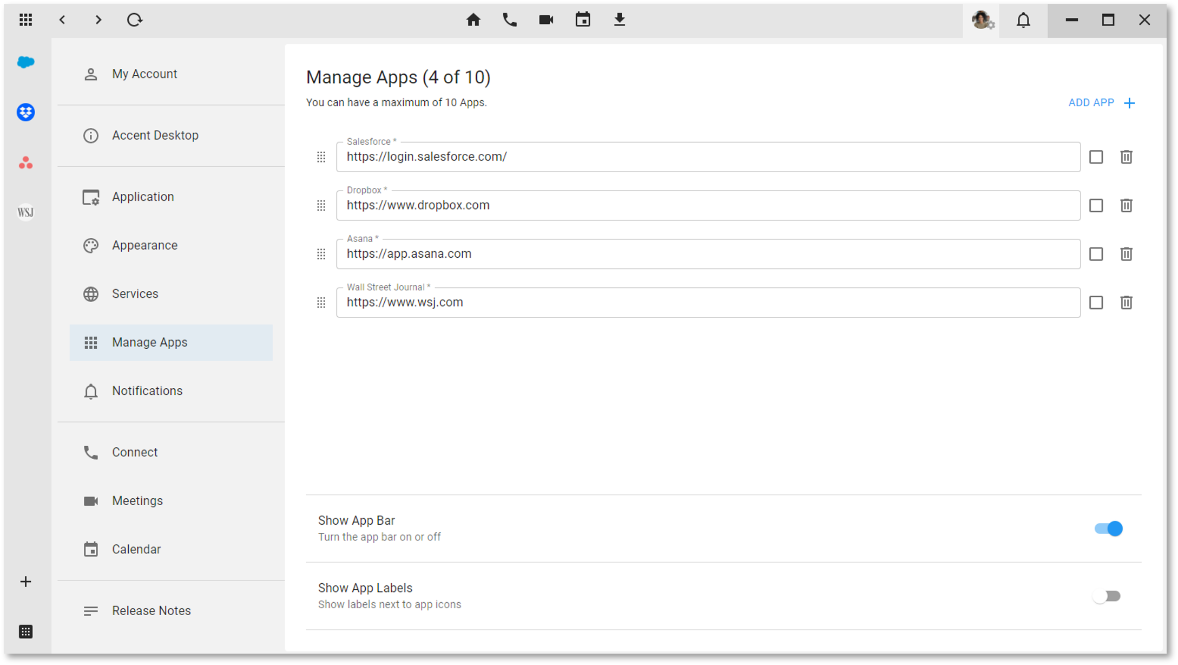Reload the page with the refresh icon

click(x=134, y=20)
